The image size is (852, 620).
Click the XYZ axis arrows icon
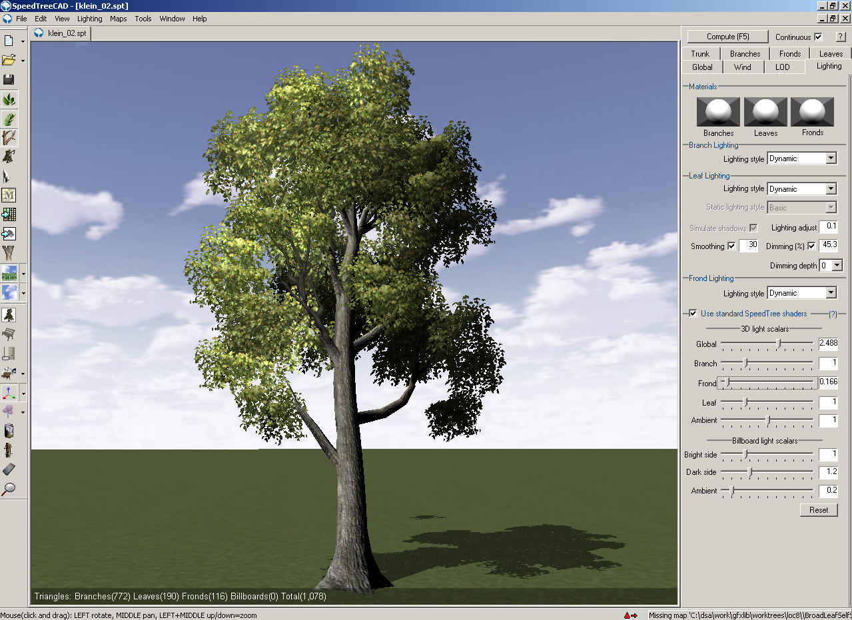click(9, 392)
